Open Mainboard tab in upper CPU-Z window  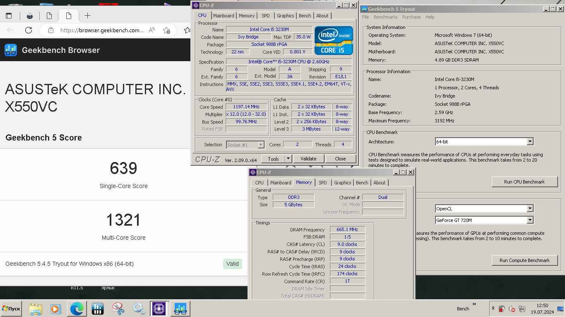tap(224, 16)
